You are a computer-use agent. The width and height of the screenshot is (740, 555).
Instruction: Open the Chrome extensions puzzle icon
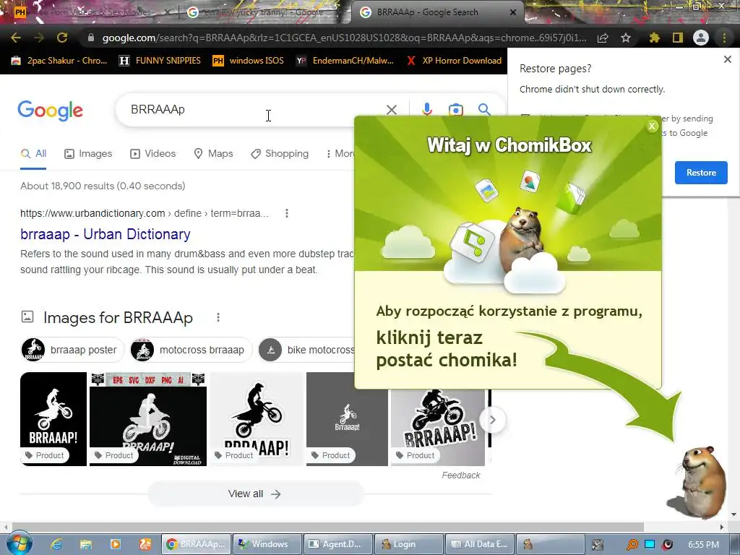(654, 38)
